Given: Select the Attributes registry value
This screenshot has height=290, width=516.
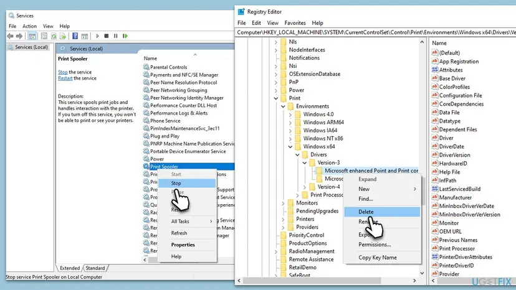Looking at the screenshot, I should [451, 70].
